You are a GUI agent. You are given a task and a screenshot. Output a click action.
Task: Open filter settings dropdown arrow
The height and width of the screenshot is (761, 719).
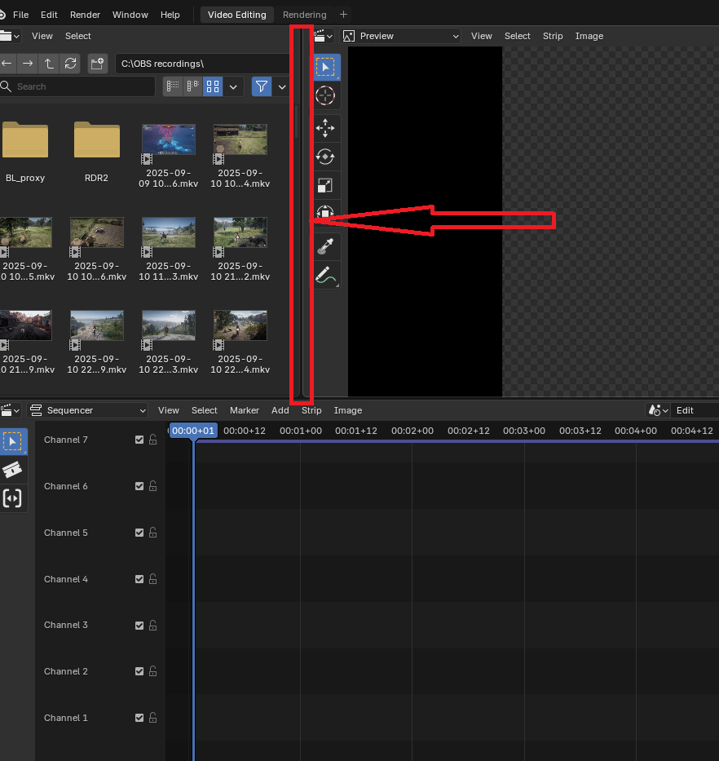(x=282, y=87)
